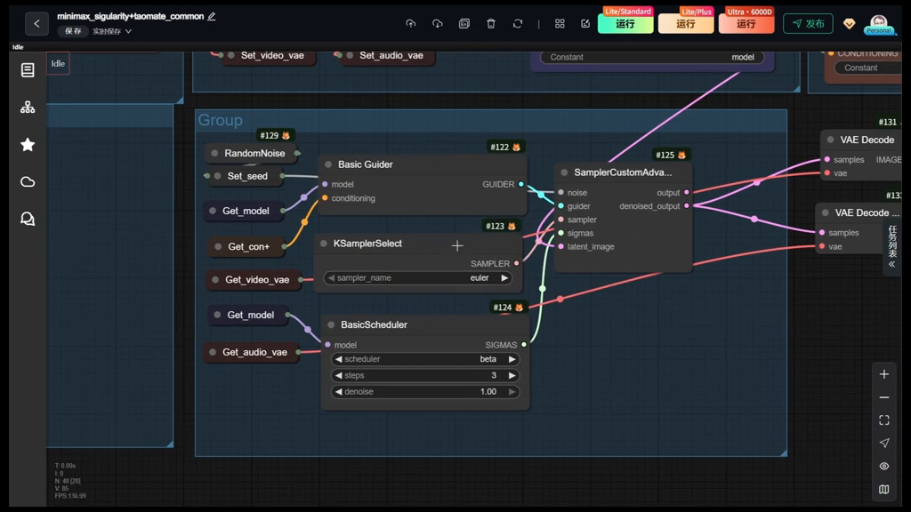Select the Idle tab above the canvas
The width and height of the screenshot is (911, 512).
point(58,64)
